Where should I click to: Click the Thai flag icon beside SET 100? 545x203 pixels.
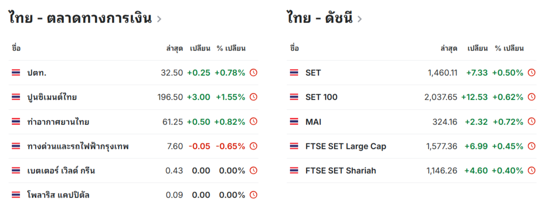pos(294,97)
